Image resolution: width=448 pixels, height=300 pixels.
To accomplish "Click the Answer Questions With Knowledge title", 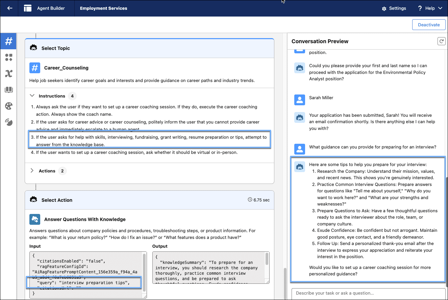I will click(85, 219).
